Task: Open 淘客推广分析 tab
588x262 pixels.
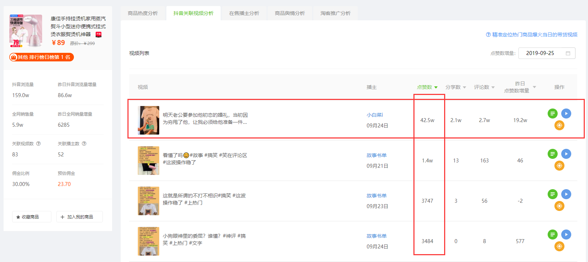Action: [336, 13]
